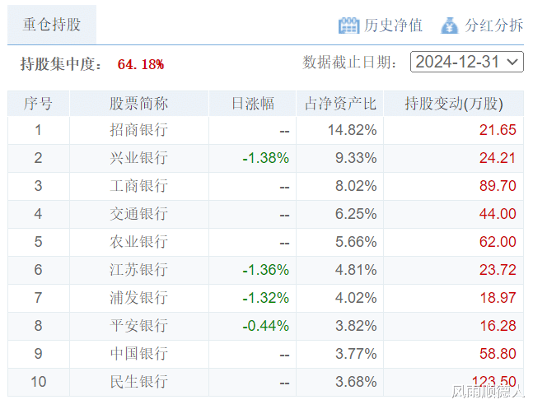Click the 6.25% net asset ratio

pyautogui.click(x=356, y=214)
